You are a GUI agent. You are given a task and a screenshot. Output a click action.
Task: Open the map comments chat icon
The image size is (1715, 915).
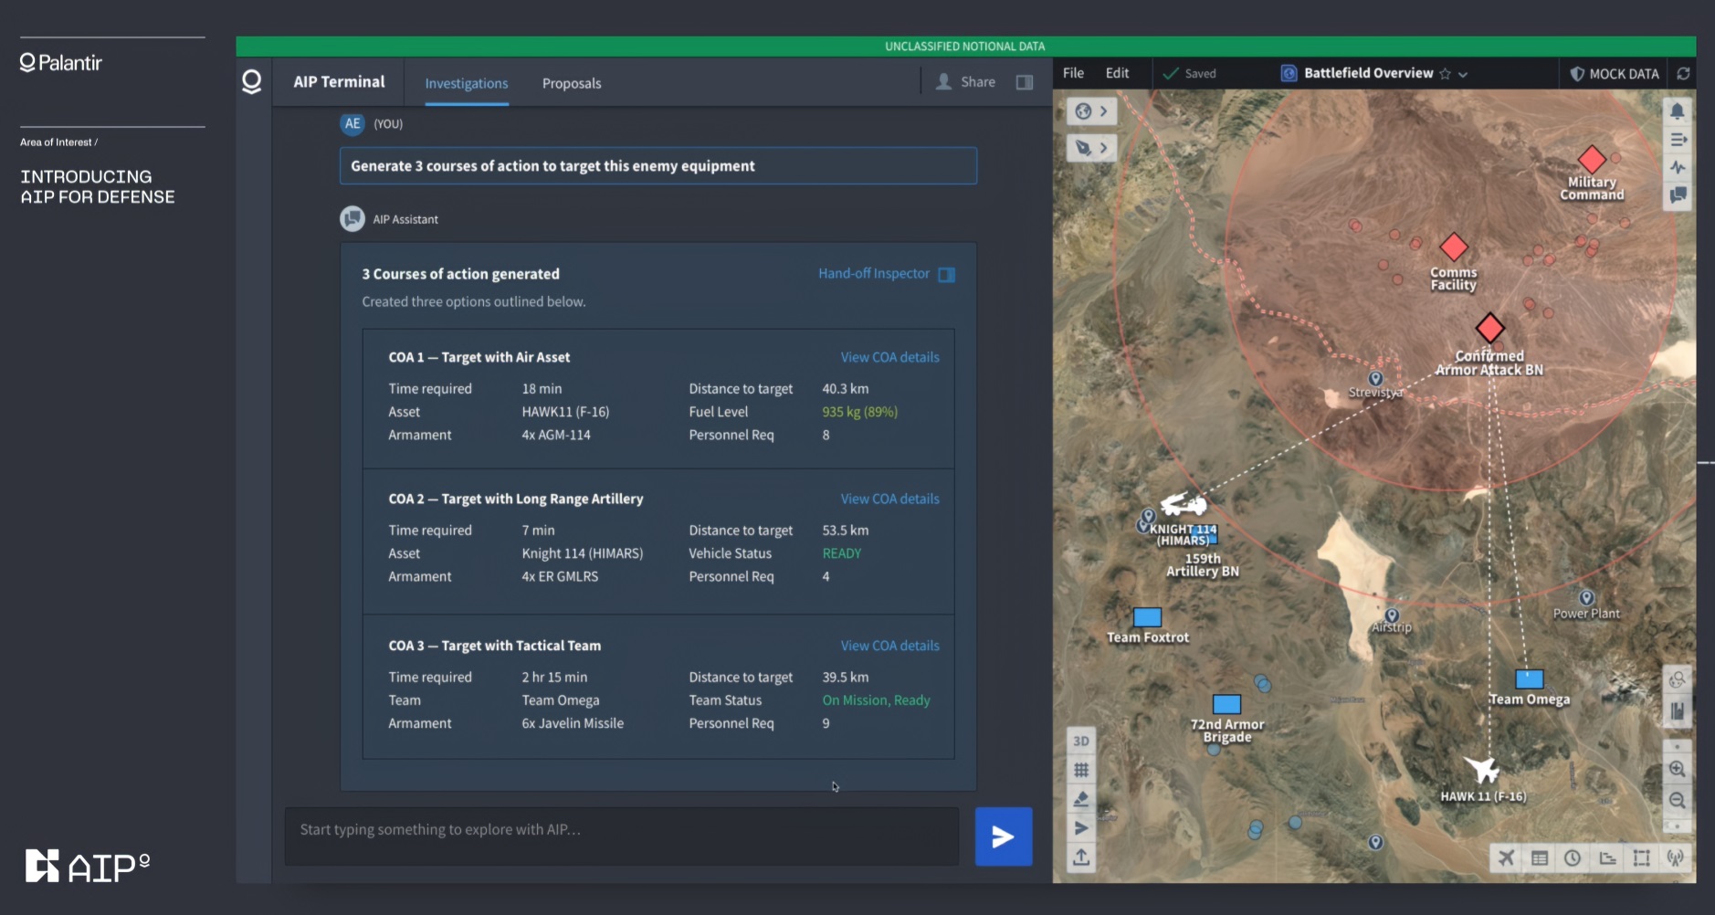1677,195
